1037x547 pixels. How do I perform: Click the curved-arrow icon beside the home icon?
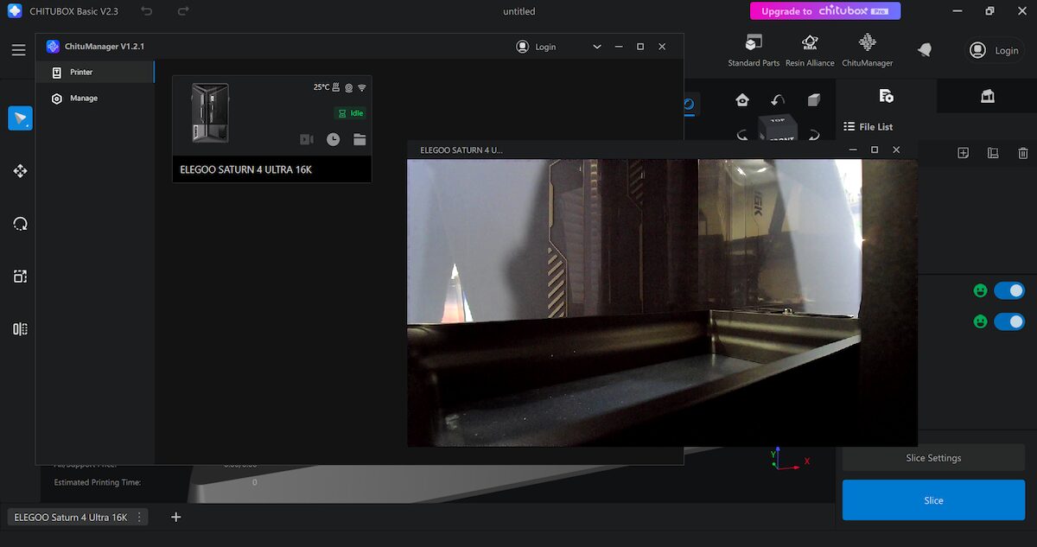pyautogui.click(x=778, y=100)
